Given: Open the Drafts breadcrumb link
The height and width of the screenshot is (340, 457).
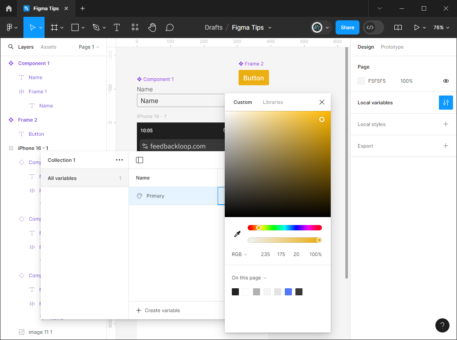Looking at the screenshot, I should click(214, 27).
